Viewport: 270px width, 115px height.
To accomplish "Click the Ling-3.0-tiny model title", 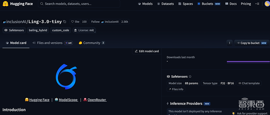I will tap(45, 22).
